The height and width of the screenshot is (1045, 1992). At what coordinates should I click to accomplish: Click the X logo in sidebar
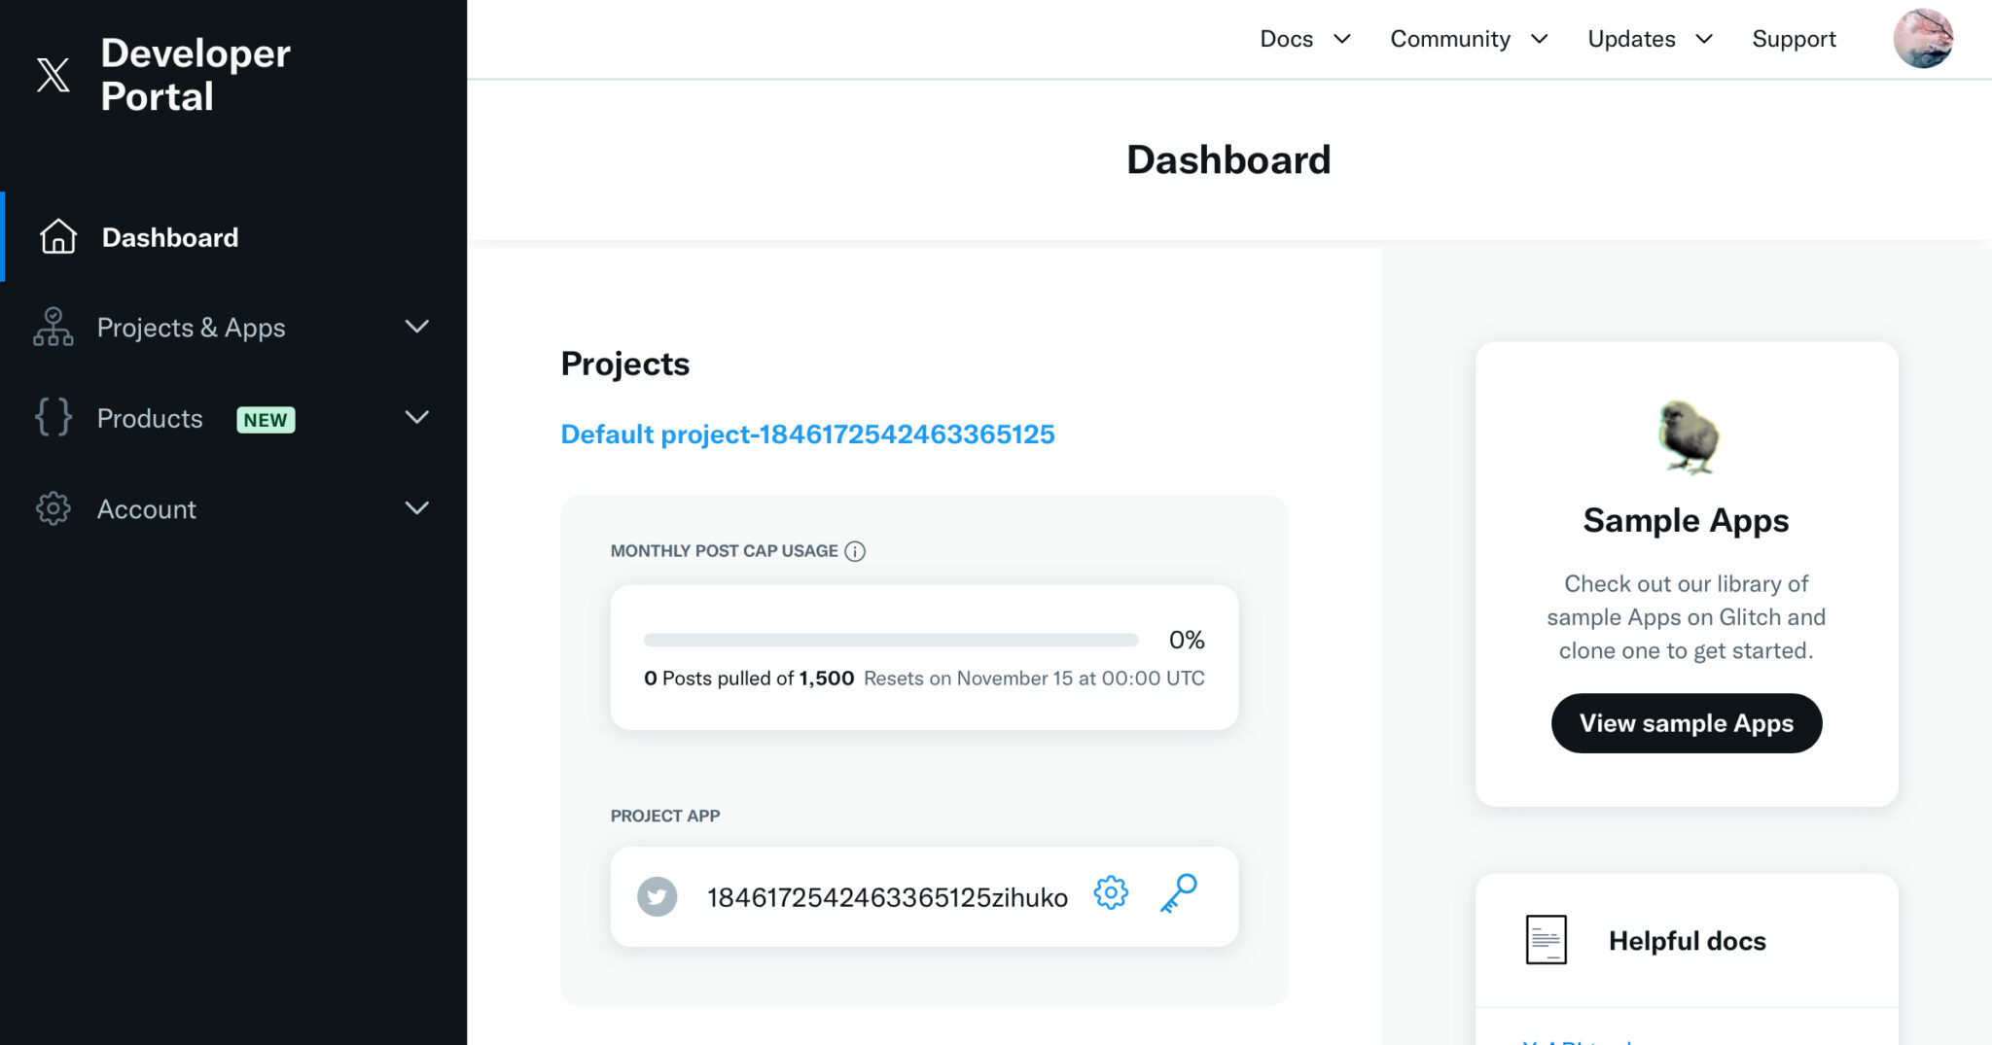tap(53, 75)
